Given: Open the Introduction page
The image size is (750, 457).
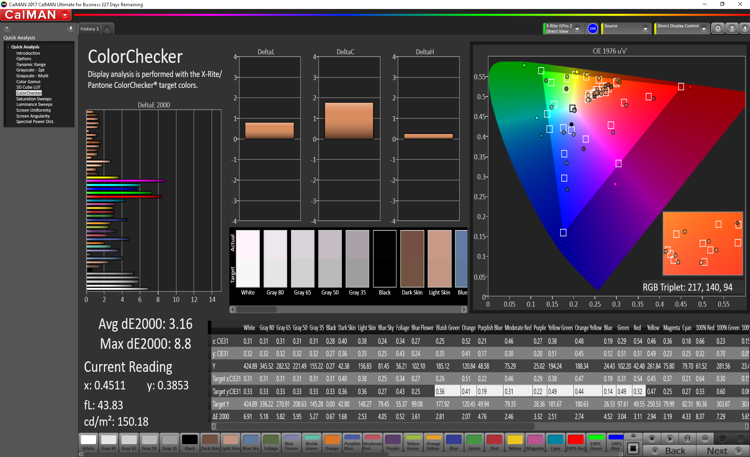Looking at the screenshot, I should pos(28,53).
